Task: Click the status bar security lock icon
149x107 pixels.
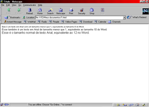Action: coord(2,105)
